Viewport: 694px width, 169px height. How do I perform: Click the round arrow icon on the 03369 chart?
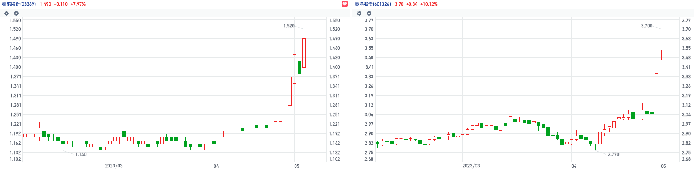pyautogui.click(x=16, y=13)
